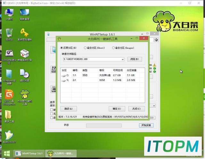Open the Windows installer desktop icon

[9, 77]
